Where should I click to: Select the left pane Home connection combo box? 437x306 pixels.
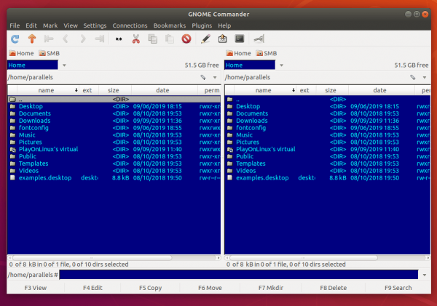click(x=33, y=65)
